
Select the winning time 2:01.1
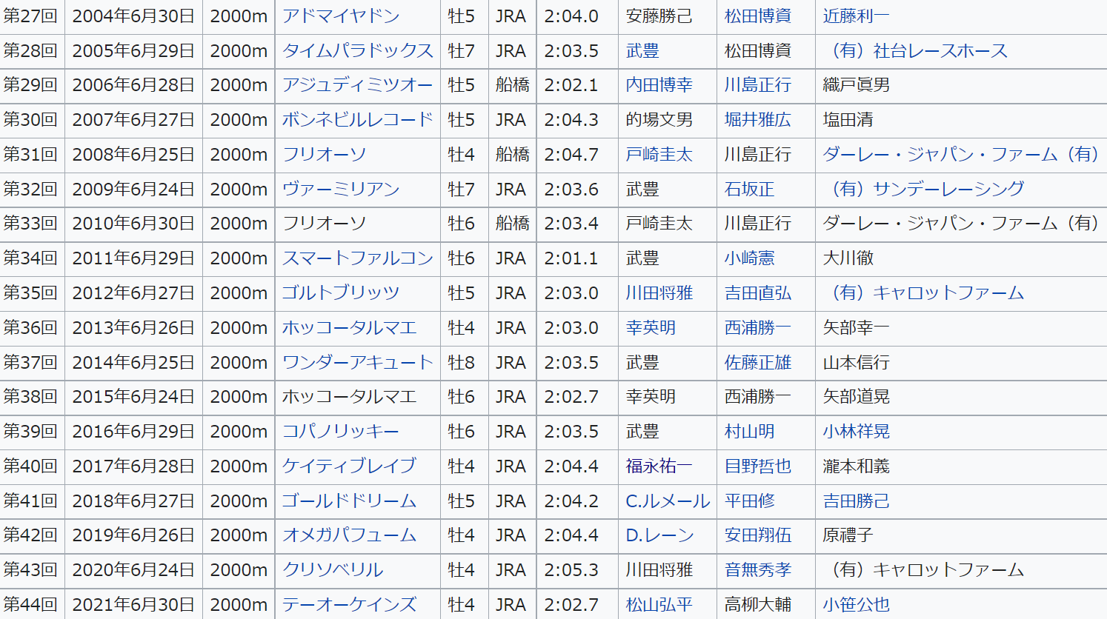pos(571,258)
